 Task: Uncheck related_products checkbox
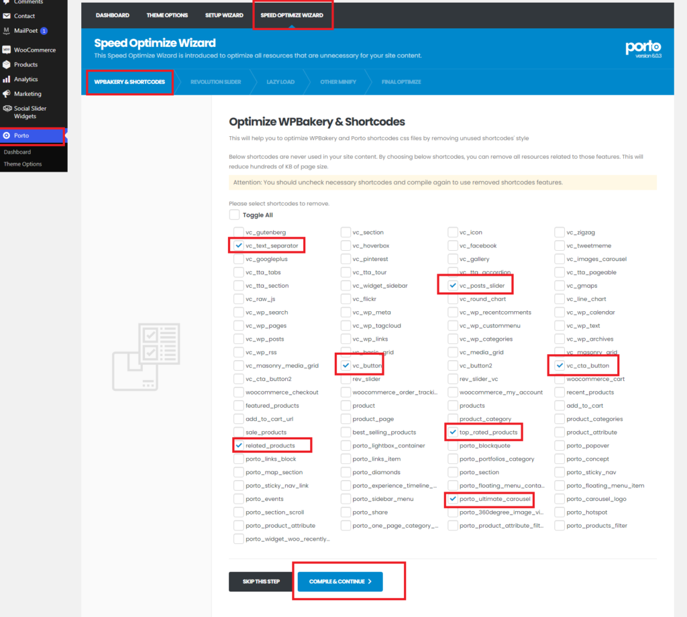[x=238, y=446]
